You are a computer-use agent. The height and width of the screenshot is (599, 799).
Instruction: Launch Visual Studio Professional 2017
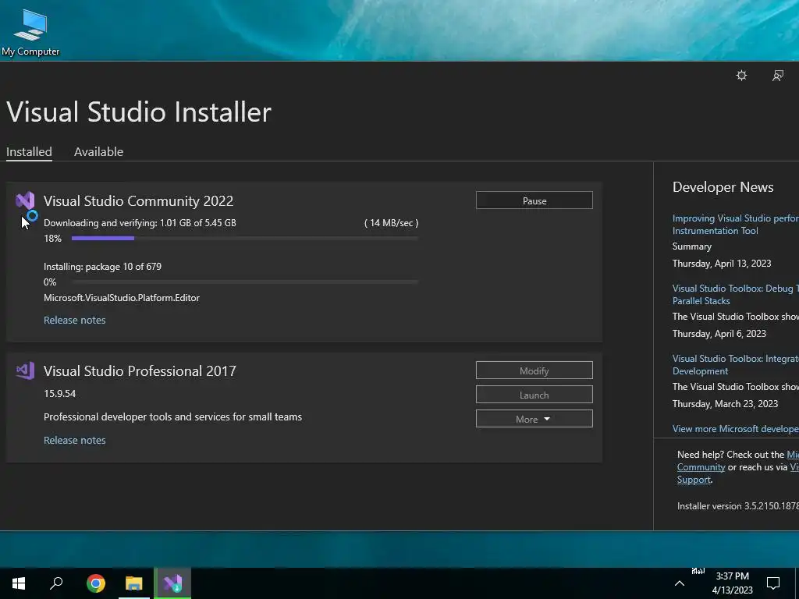point(534,395)
